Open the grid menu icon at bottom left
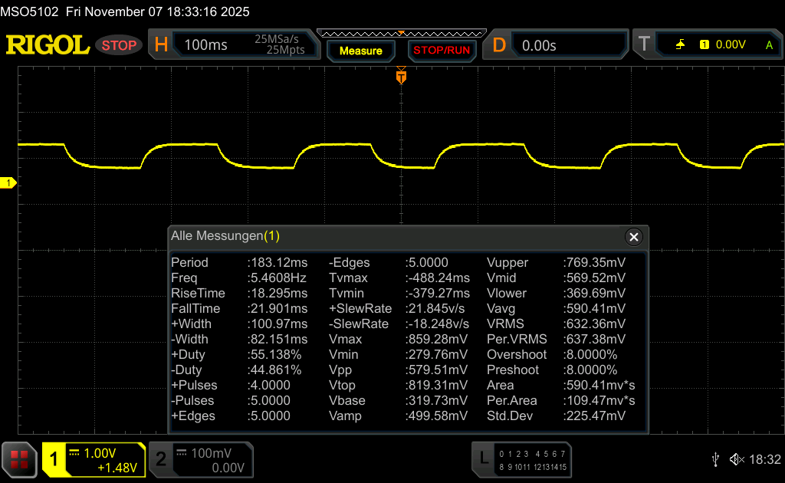The width and height of the screenshot is (785, 483). [19, 459]
